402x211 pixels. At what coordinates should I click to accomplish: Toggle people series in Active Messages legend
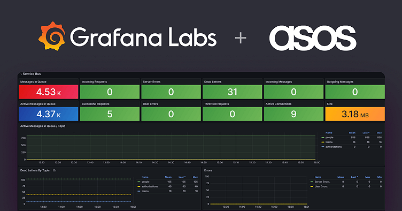point(329,138)
